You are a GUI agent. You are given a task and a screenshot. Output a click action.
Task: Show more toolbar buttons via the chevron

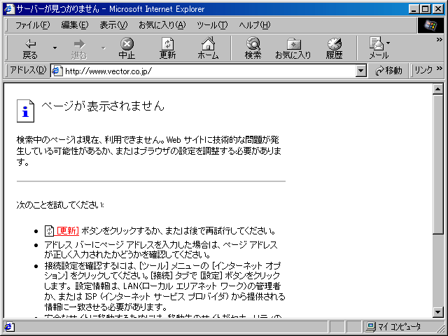click(x=439, y=40)
